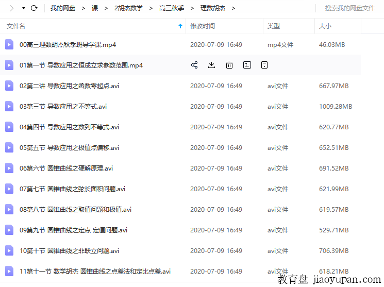384x287 pixels.
Task: Go to 我的网盘 in breadcrumb
Action: pos(62,8)
